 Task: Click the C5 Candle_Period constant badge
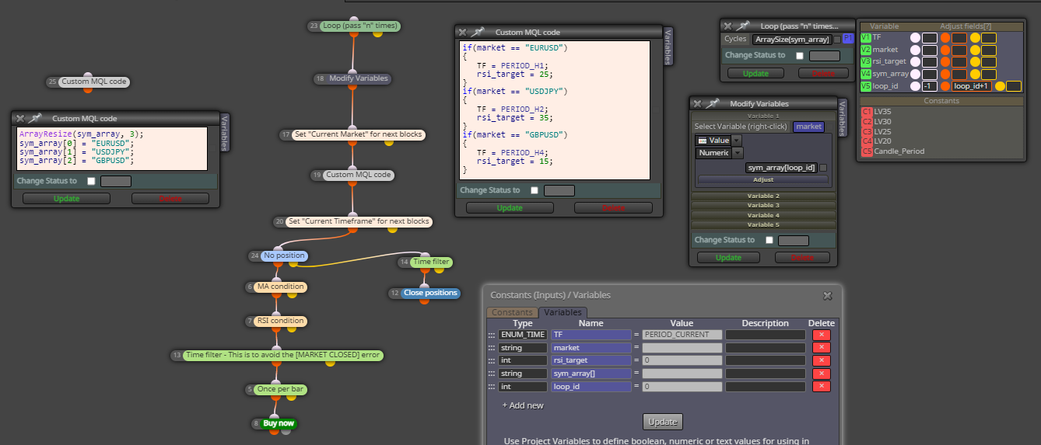pyautogui.click(x=867, y=151)
